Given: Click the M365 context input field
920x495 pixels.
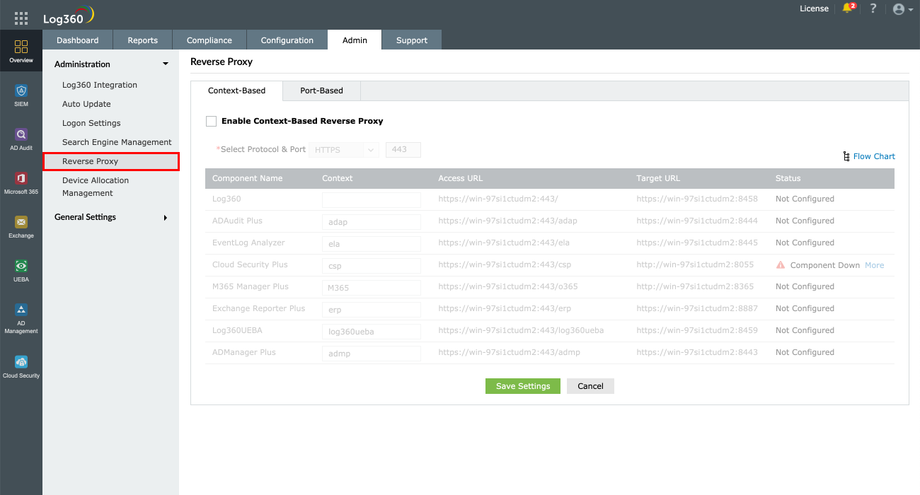Looking at the screenshot, I should [x=372, y=287].
